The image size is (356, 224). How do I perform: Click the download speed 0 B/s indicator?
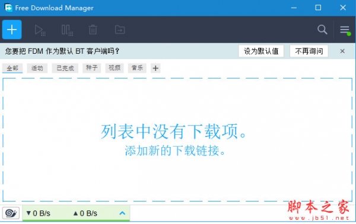point(38,213)
